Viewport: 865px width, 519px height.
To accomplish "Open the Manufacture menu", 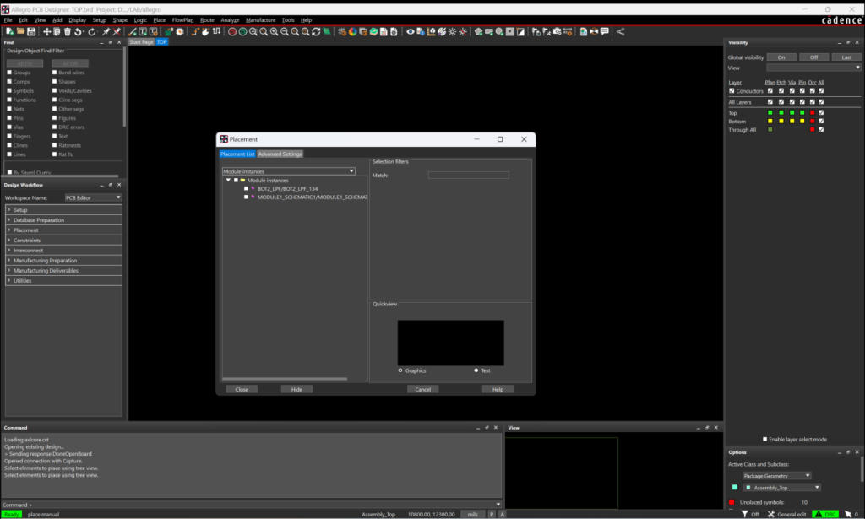I will click(x=260, y=19).
